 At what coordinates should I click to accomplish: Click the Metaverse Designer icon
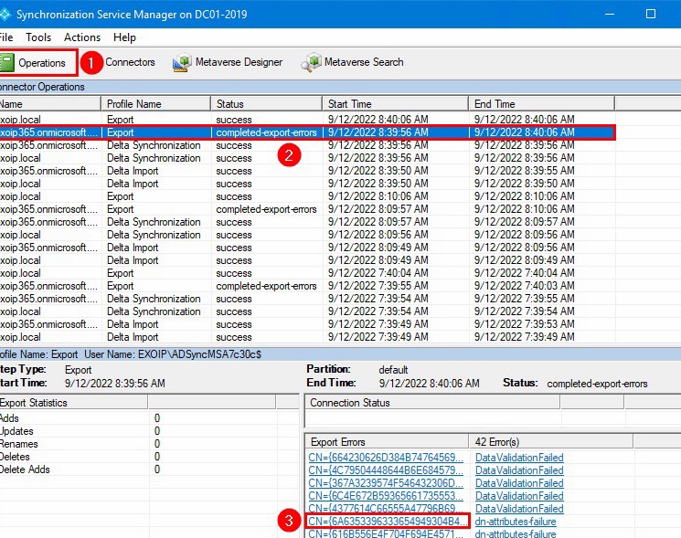coord(183,62)
